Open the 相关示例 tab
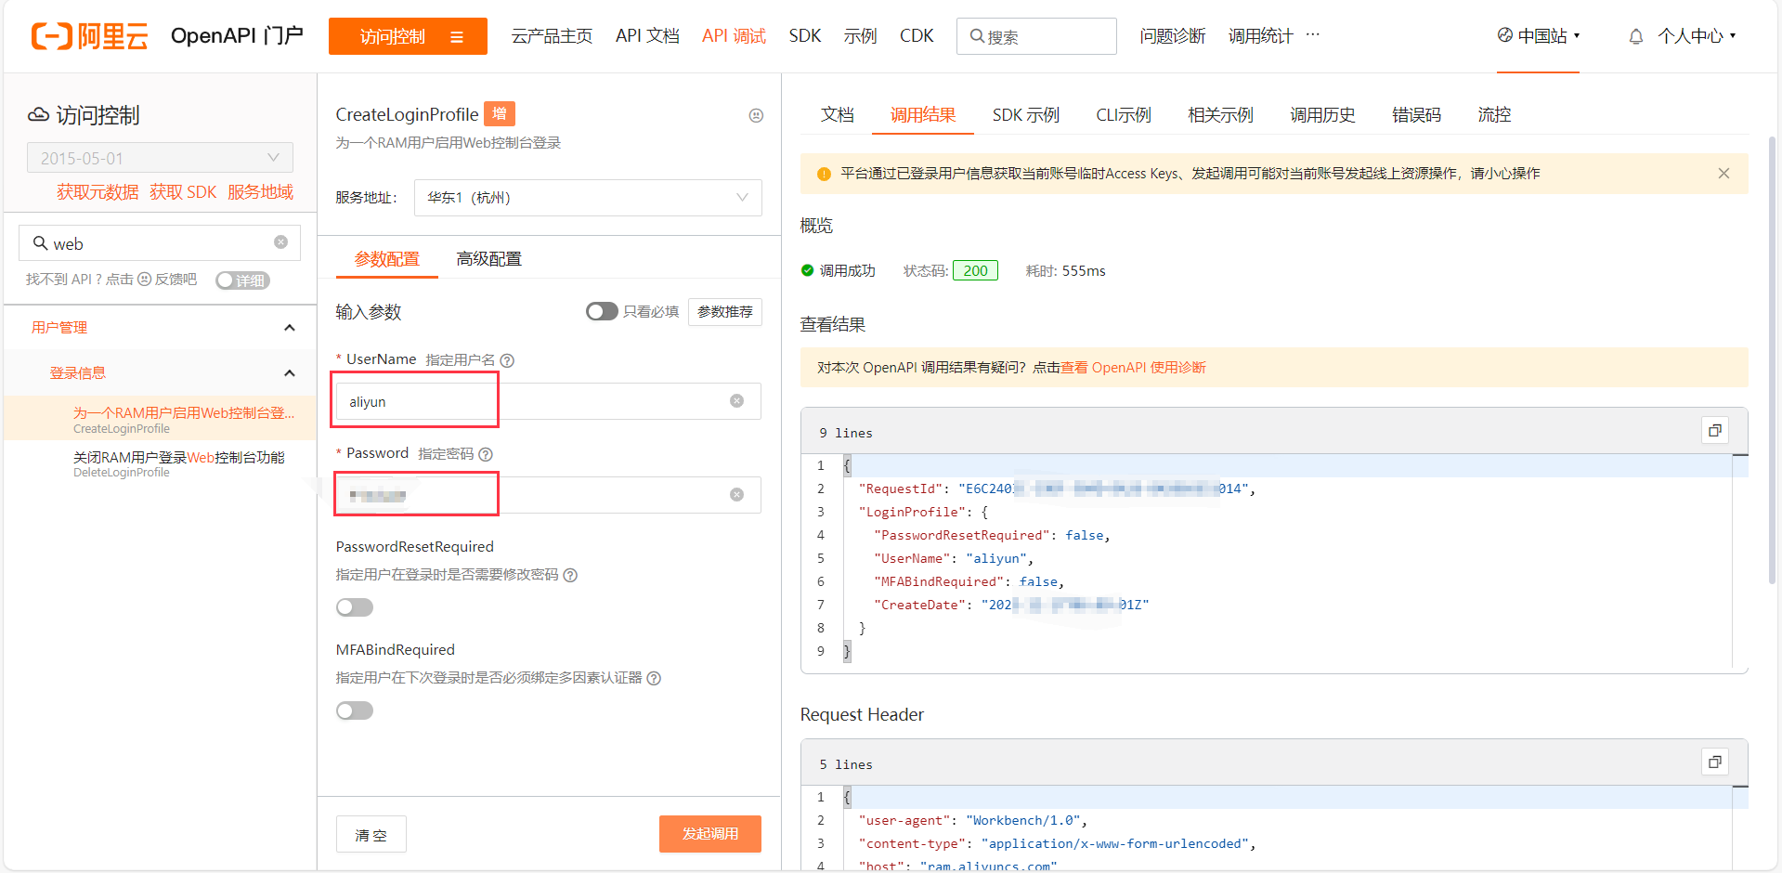This screenshot has width=1782, height=873. tap(1221, 115)
